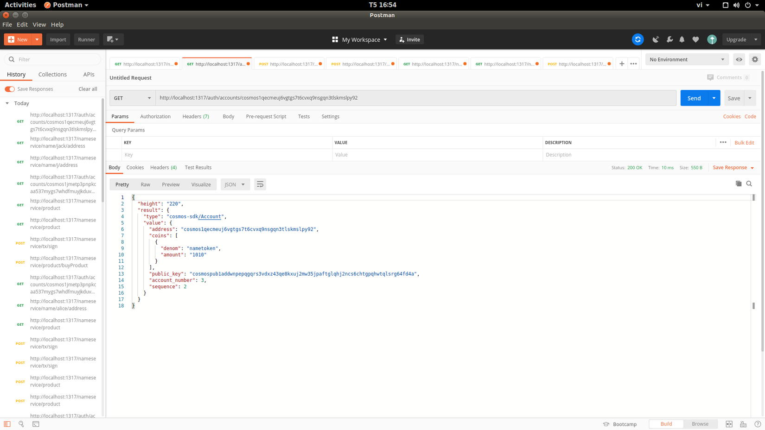Switch to Build mode
The width and height of the screenshot is (765, 430).
coord(666,424)
